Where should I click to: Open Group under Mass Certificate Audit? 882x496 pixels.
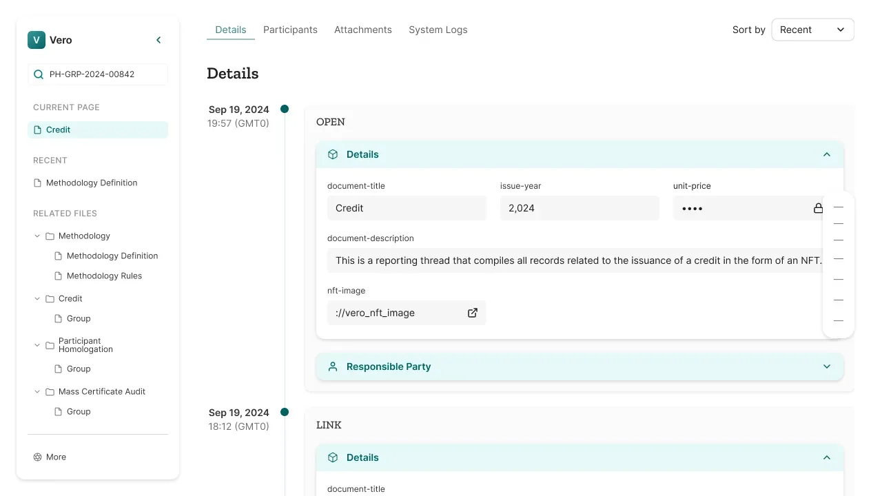click(79, 411)
